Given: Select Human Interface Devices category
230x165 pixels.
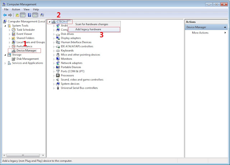Looking at the screenshot, I should 76,42.
